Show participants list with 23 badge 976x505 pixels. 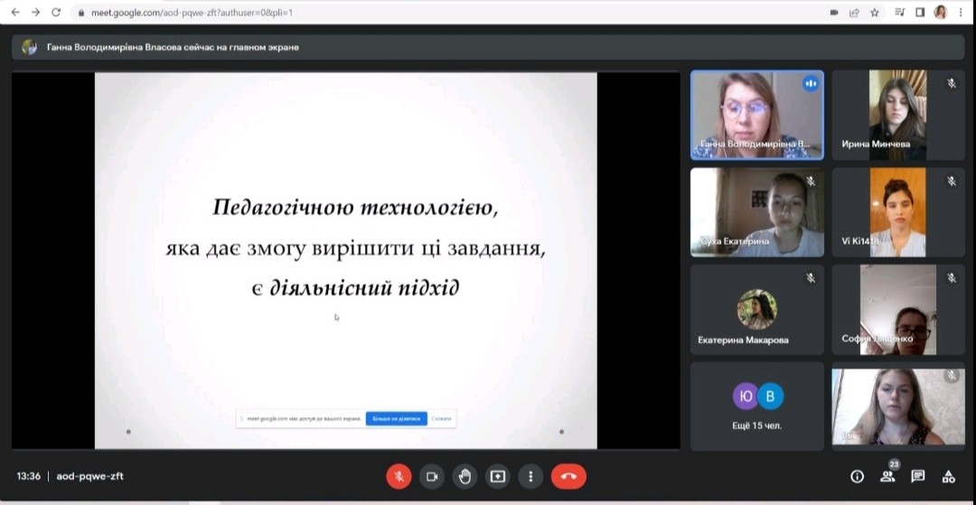887,476
